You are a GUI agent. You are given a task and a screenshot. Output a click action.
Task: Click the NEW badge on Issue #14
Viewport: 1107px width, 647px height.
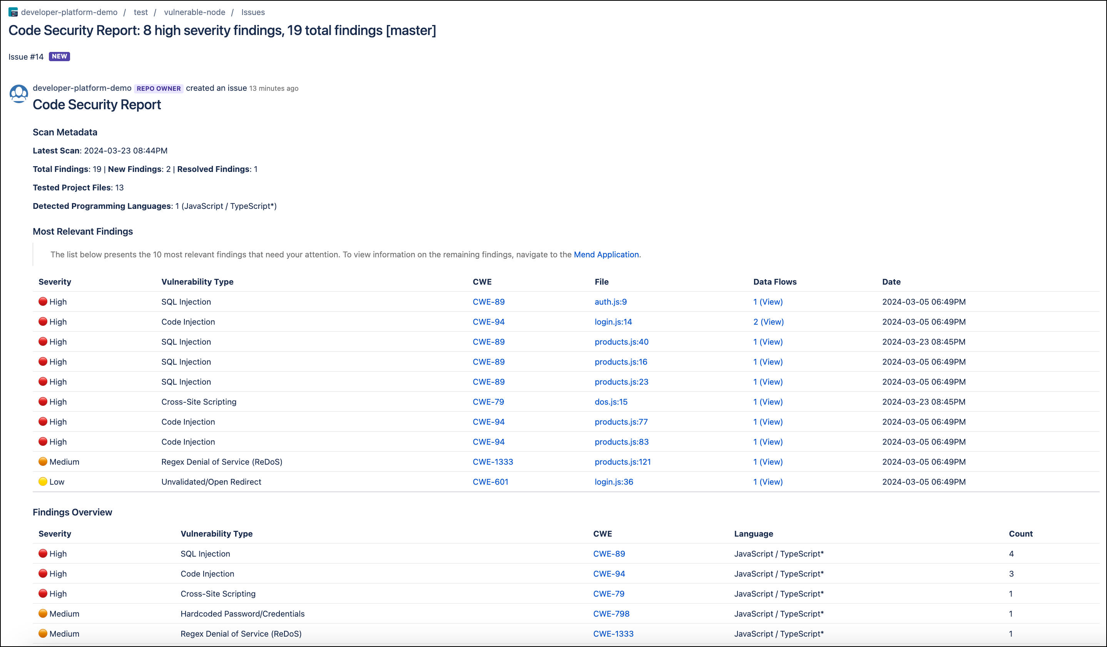(59, 56)
